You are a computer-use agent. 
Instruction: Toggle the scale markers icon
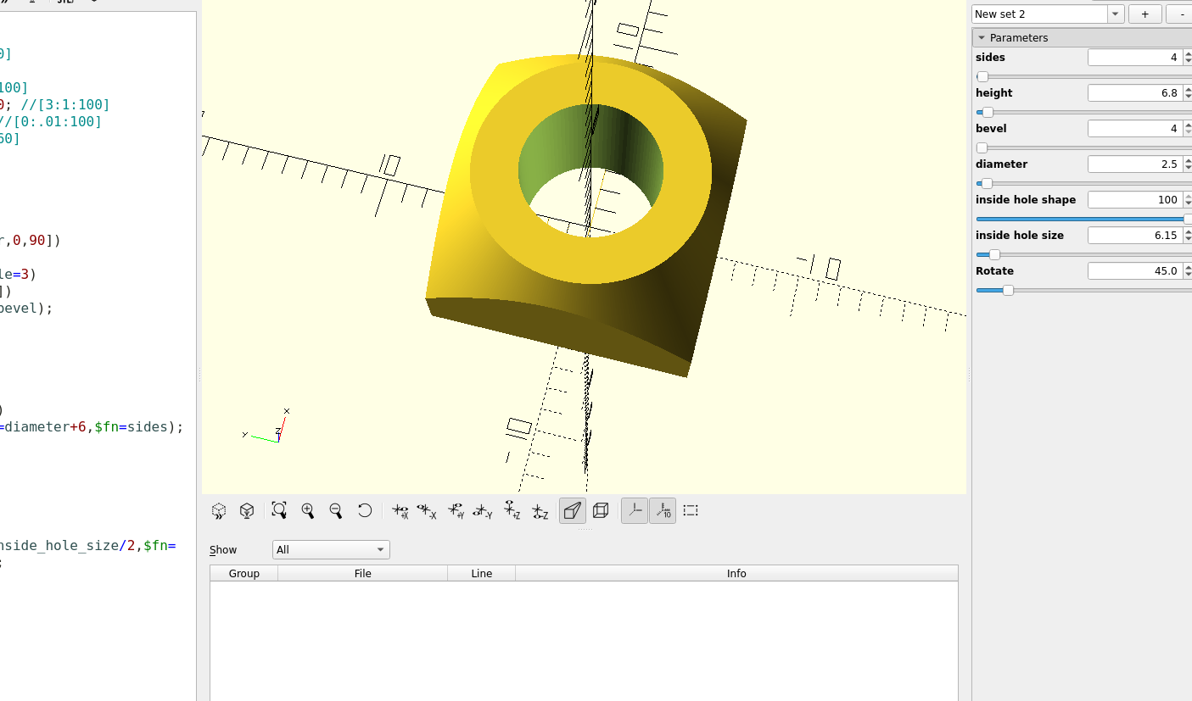pyautogui.click(x=663, y=510)
